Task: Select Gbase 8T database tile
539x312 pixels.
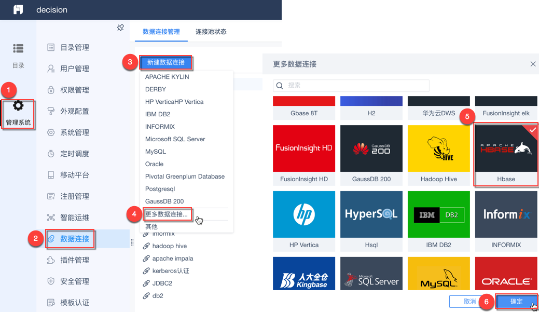Action: [x=304, y=107]
